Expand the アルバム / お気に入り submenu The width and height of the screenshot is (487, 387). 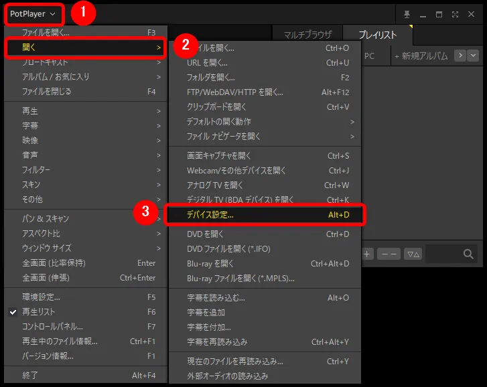86,76
